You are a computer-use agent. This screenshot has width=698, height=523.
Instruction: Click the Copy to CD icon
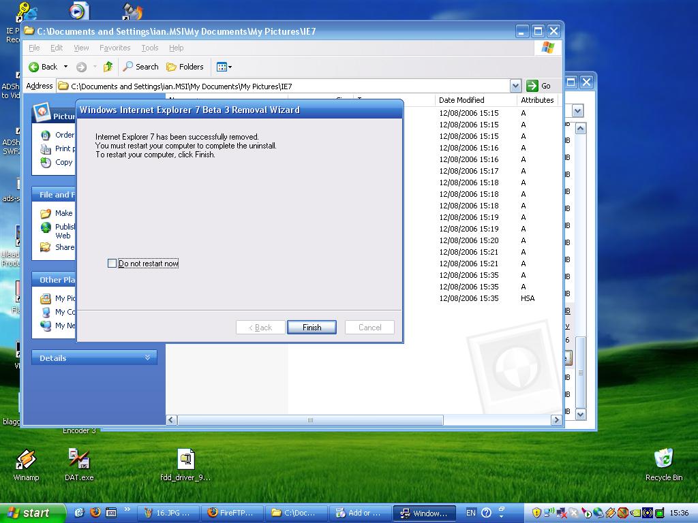[x=46, y=163]
